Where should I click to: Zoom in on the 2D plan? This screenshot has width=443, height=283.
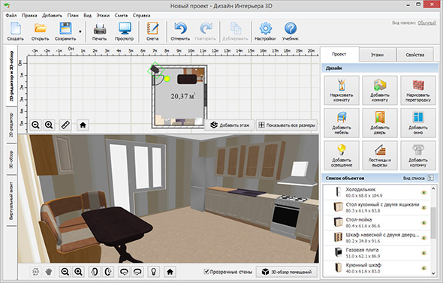(49, 125)
